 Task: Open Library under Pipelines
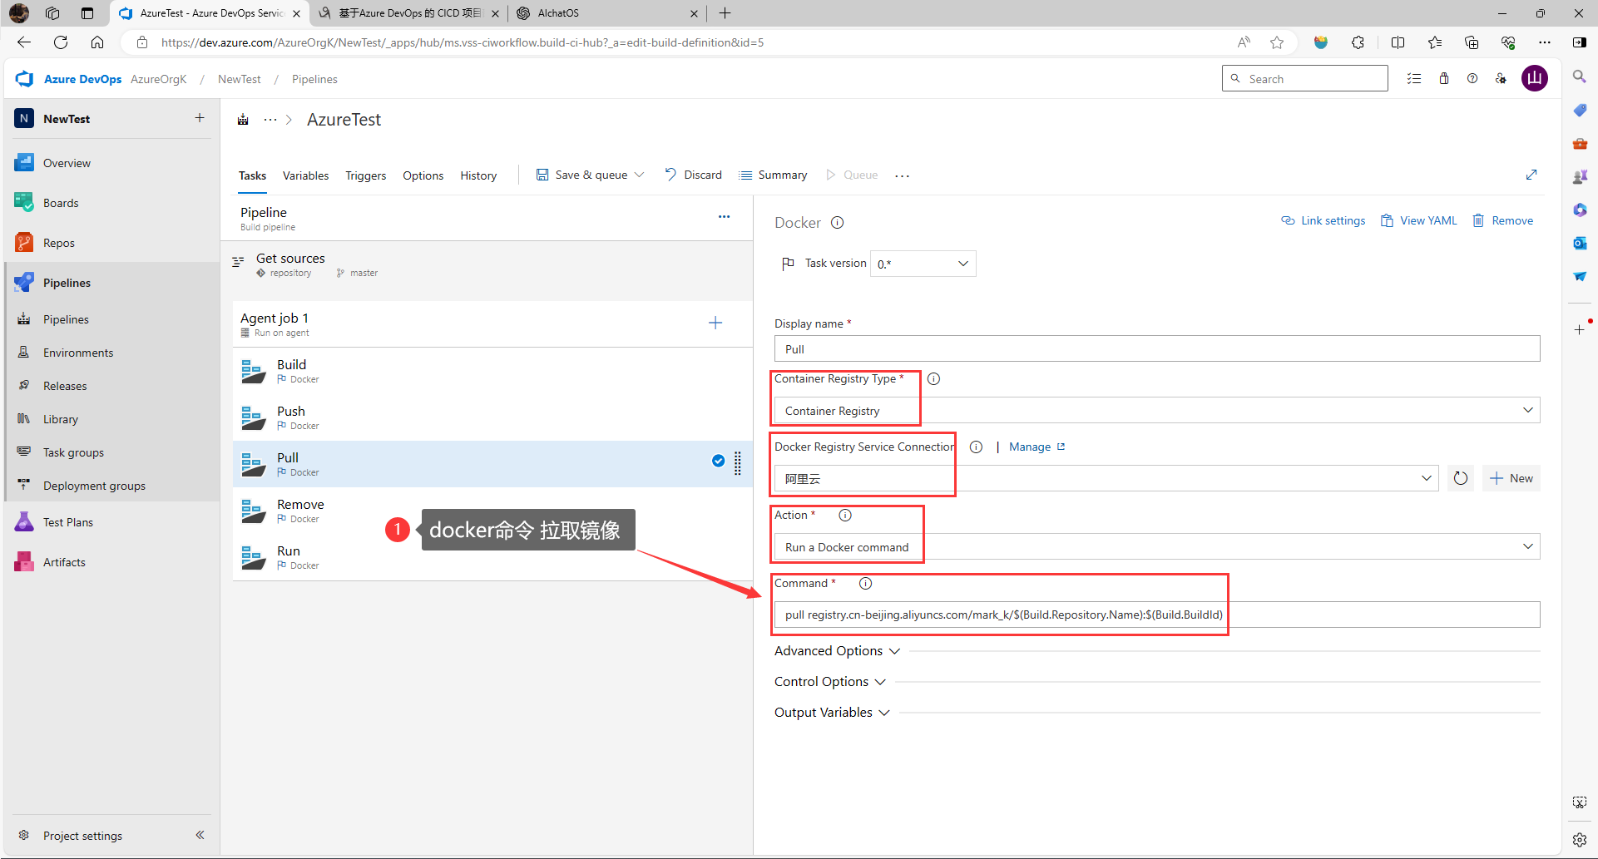pyautogui.click(x=61, y=419)
